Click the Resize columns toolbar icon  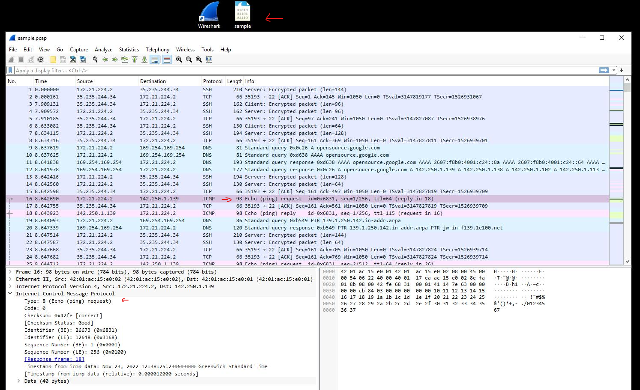[209, 60]
